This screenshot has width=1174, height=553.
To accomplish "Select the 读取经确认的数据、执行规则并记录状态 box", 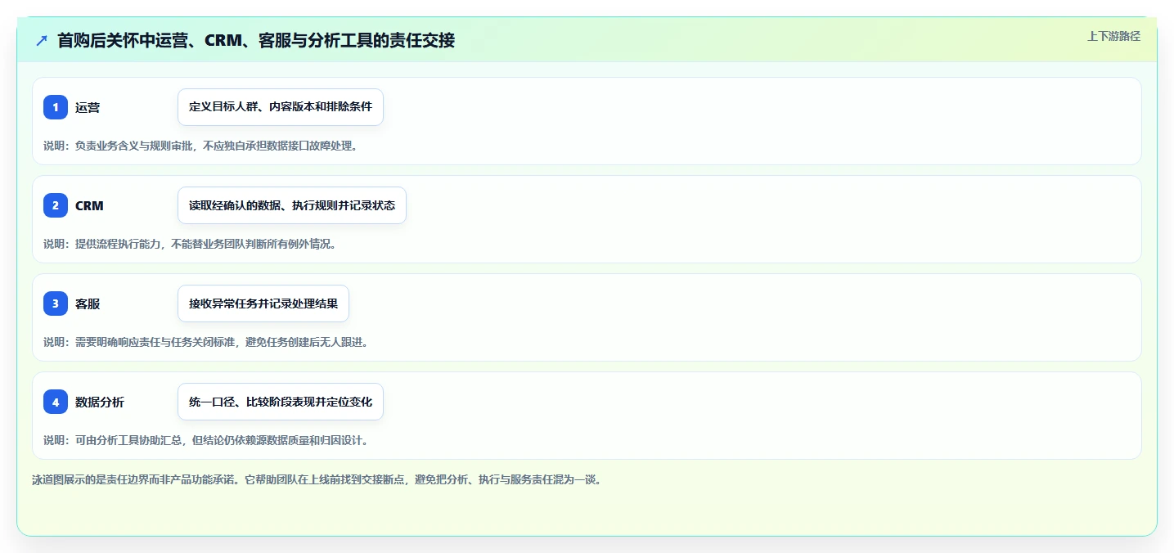I will point(292,205).
